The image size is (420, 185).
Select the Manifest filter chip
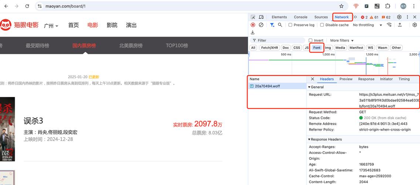pos(356,48)
